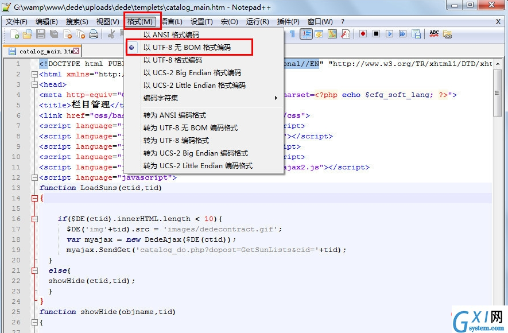Convert with 转为 UCS-2 Little Endian 编码格式
Image resolution: width=508 pixels, height=333 pixels.
pos(203,165)
